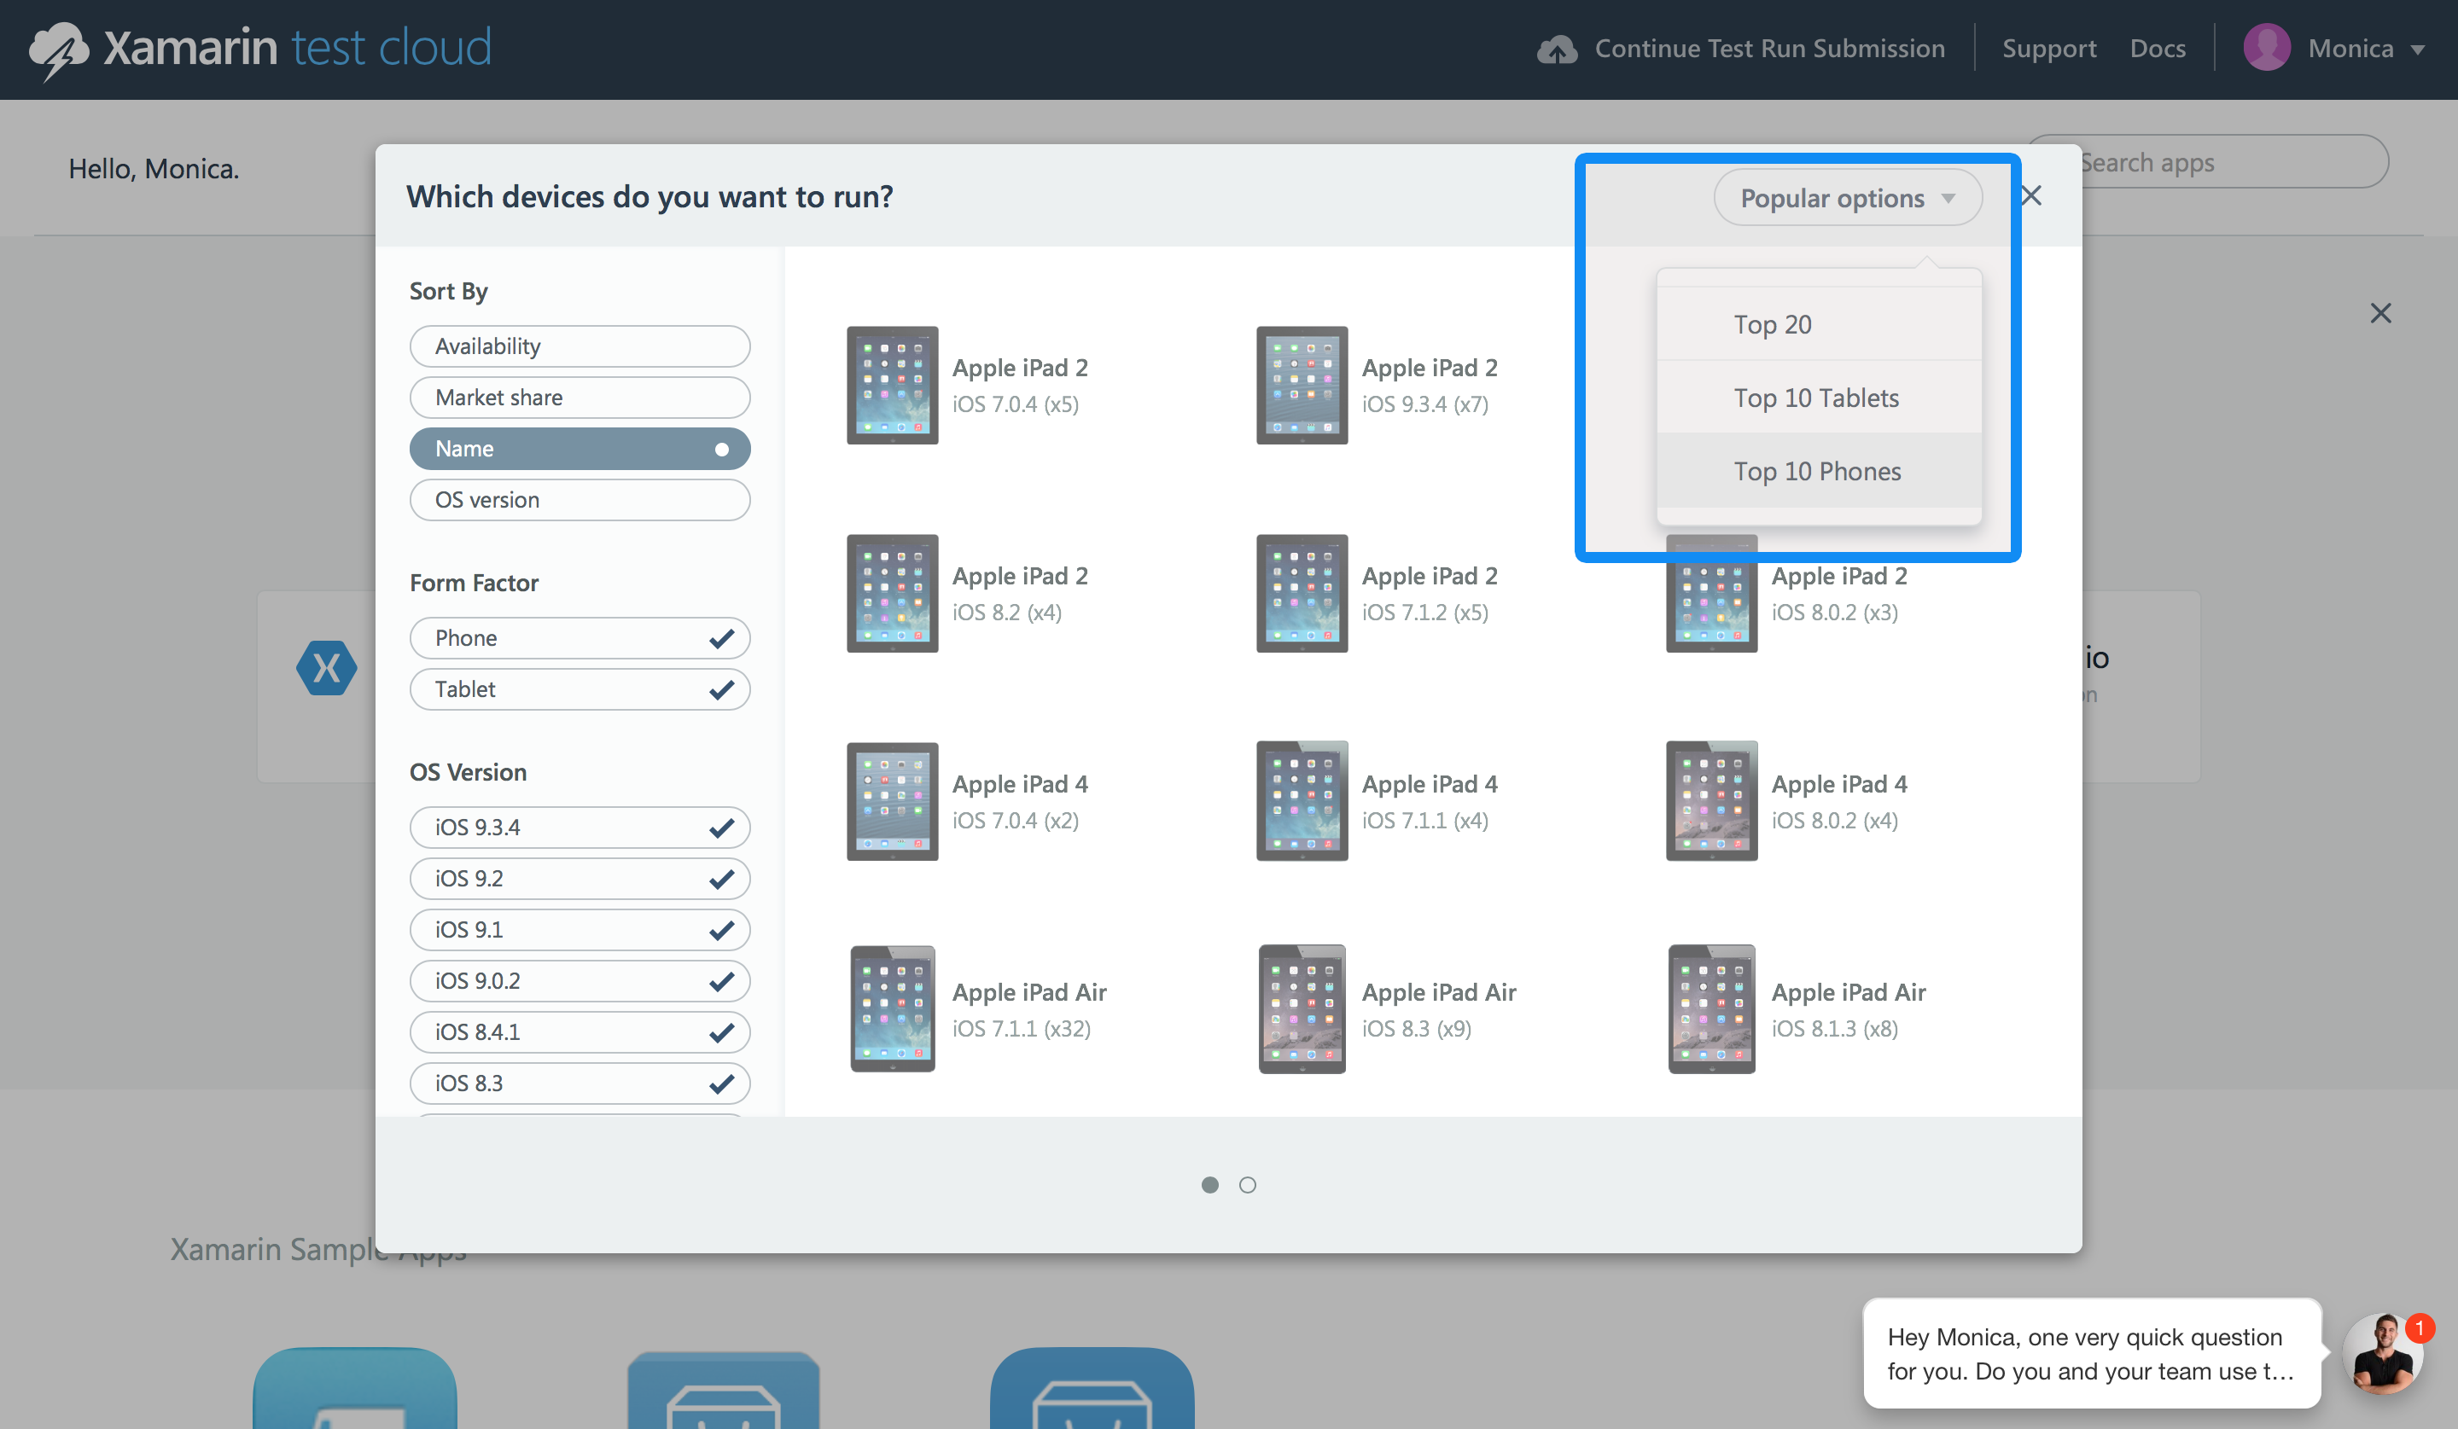
Task: Select Apple iPad Air iOS 8.3 thumbnail
Action: click(x=1302, y=1009)
